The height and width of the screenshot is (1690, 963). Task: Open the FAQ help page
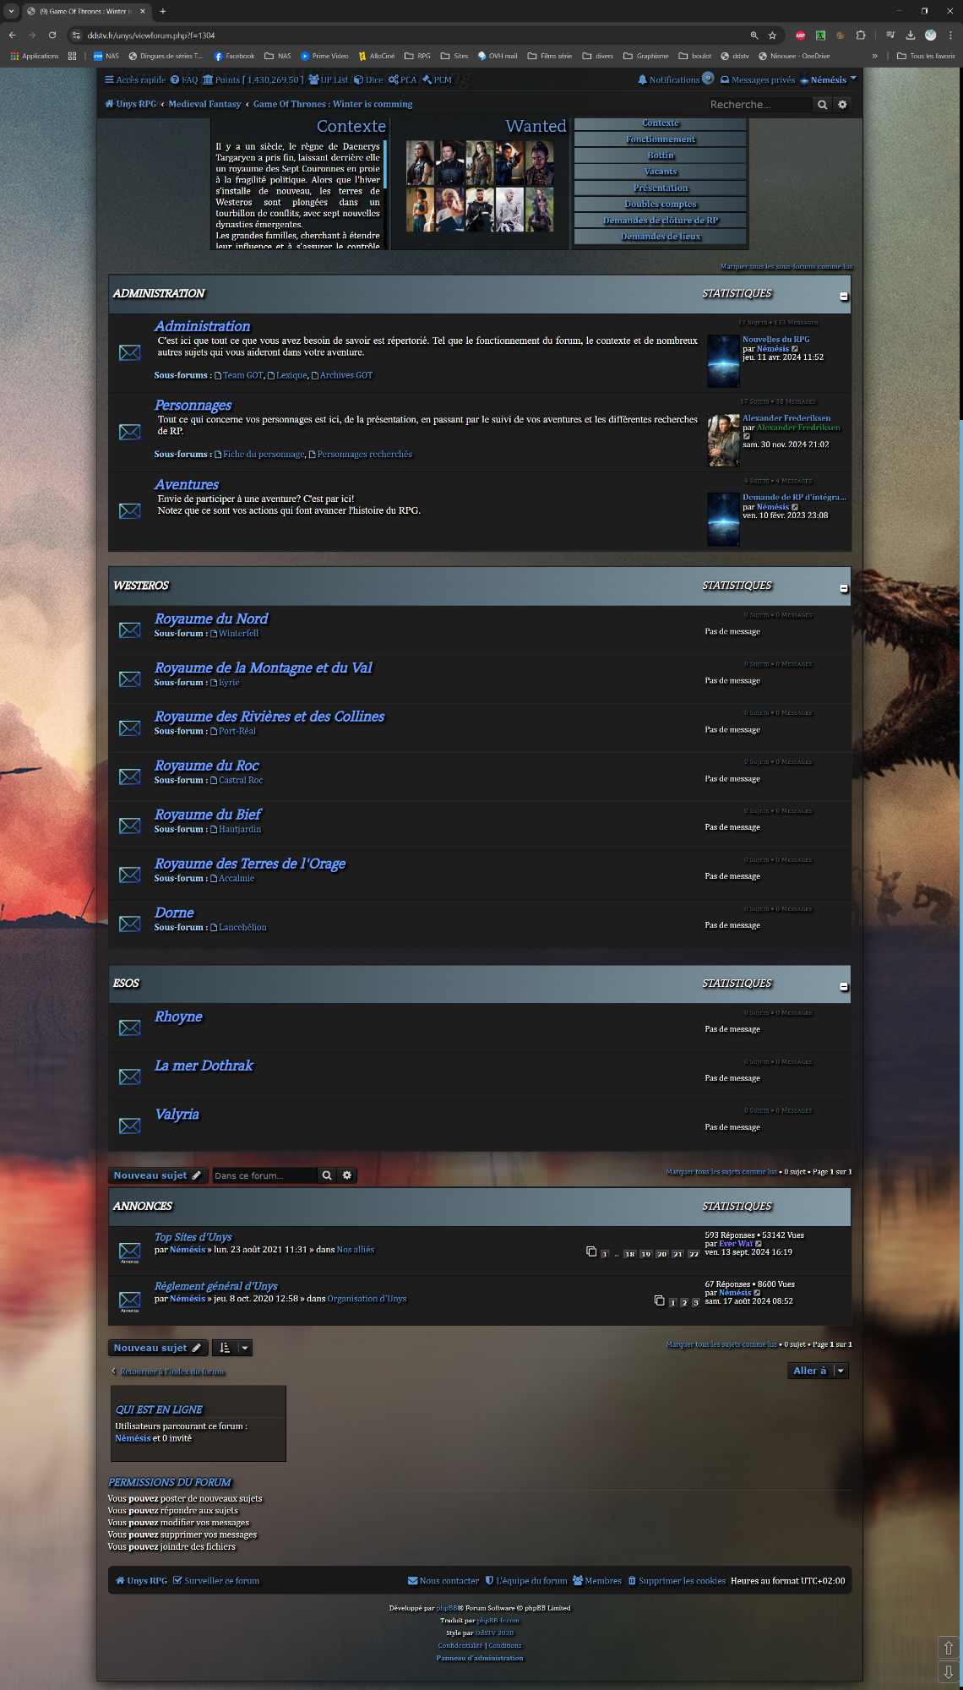[184, 80]
